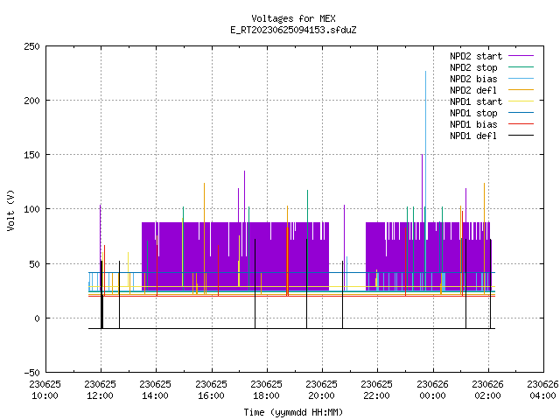Click the NPD2 start purple legend line
This screenshot has height=420, width=560.
521,56
